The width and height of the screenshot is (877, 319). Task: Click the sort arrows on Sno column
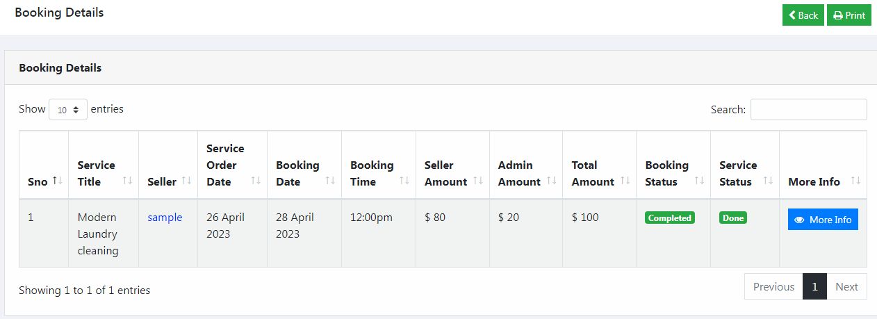click(x=58, y=181)
